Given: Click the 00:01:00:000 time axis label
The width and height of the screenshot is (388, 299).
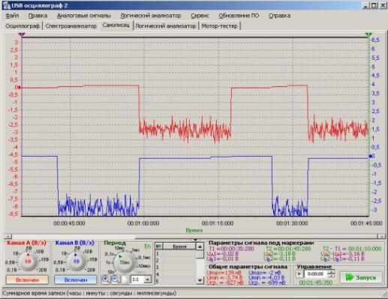Looking at the screenshot, I should pos(143,223).
